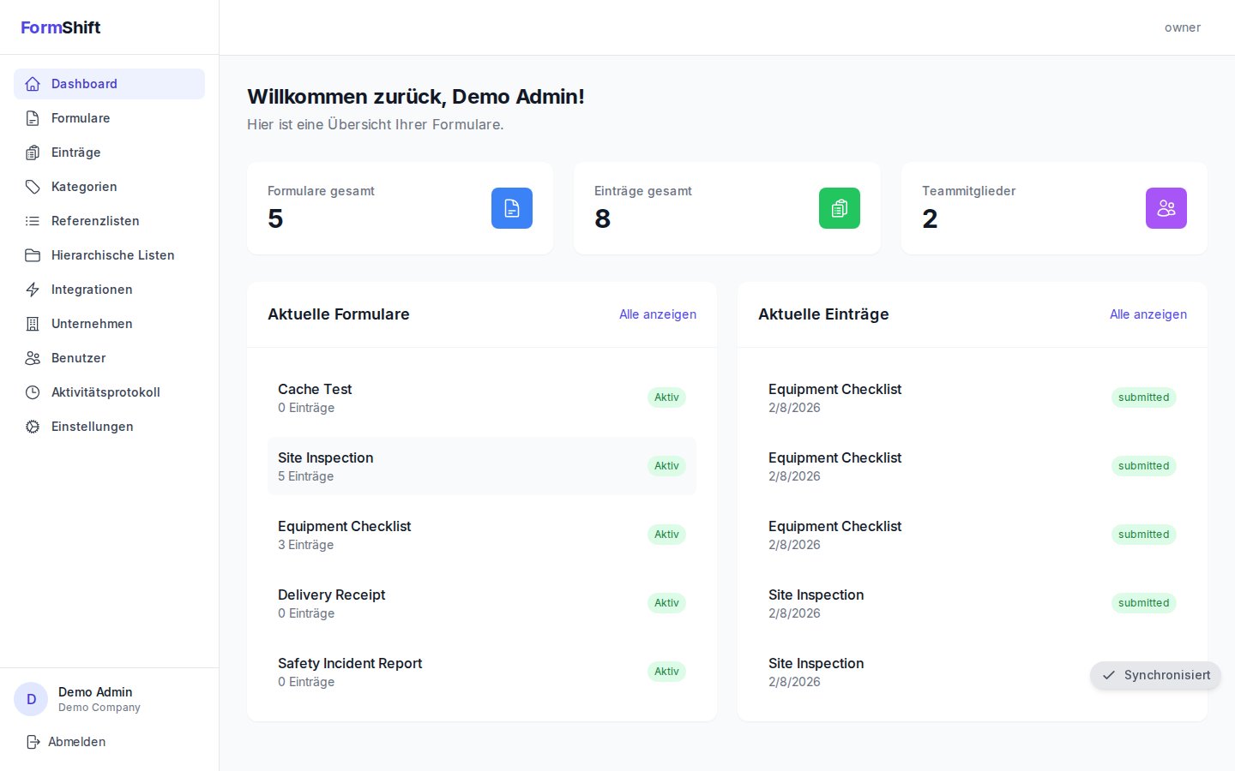
Task: Open Einstellungen using the gear icon
Action: pyautogui.click(x=33, y=426)
